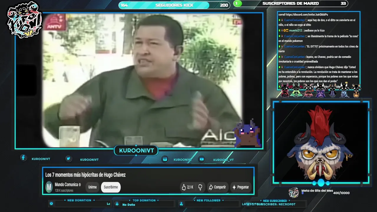Click the crown badge beside muerto212
Image resolution: width=377 pixels, height=212 pixels.
click(x=287, y=30)
